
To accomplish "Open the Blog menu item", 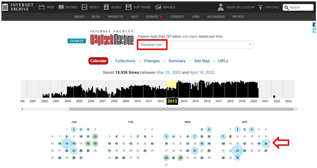I will [96, 17].
